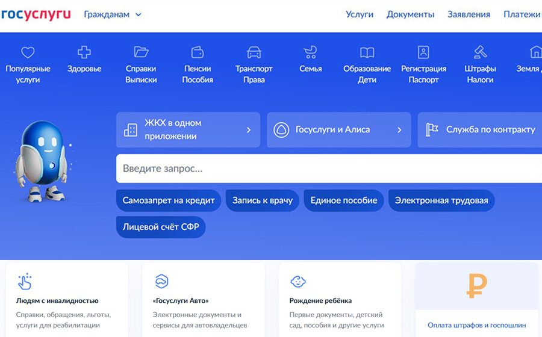This screenshot has width=542, height=337.
Task: Focus the Введите запрос search field
Action: point(329,168)
